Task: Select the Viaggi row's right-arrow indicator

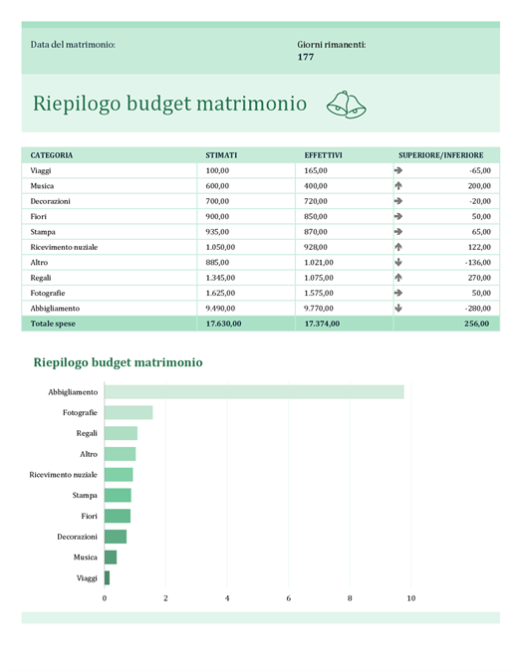Action: pyautogui.click(x=398, y=170)
